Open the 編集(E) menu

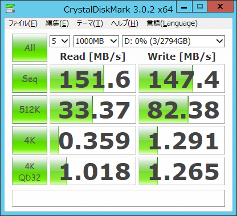[57, 23]
